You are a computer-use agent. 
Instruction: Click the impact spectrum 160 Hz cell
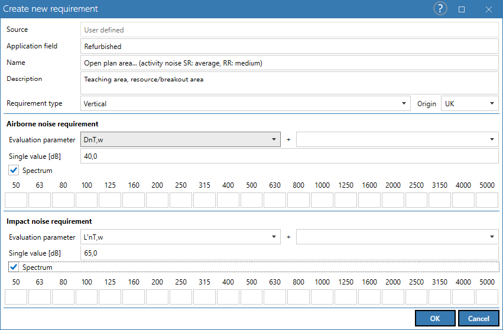coord(134,297)
